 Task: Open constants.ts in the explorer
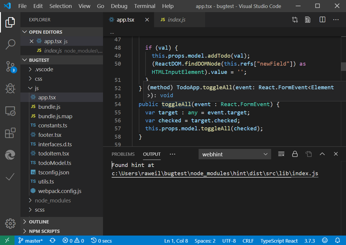[62, 126]
